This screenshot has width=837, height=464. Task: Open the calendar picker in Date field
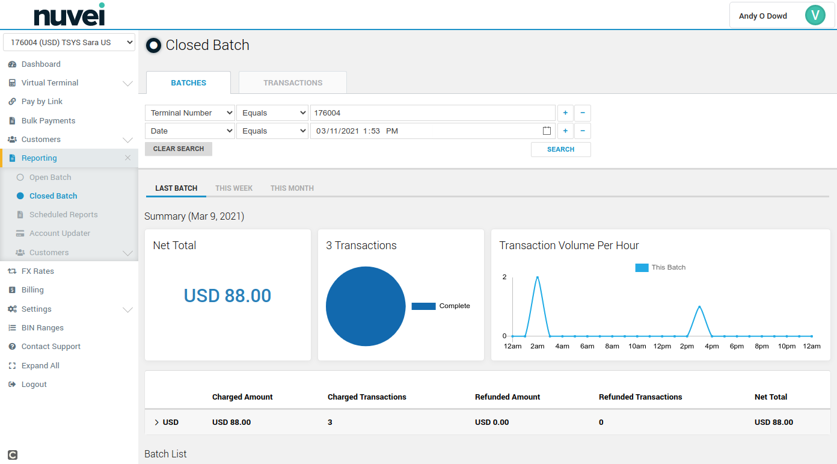point(547,131)
